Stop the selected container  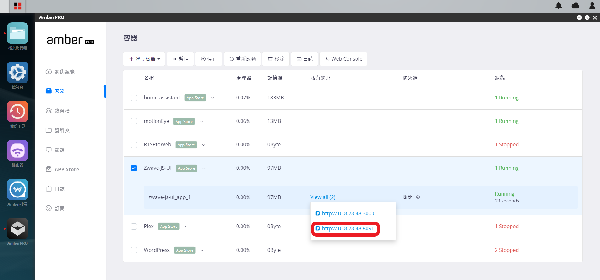click(209, 59)
